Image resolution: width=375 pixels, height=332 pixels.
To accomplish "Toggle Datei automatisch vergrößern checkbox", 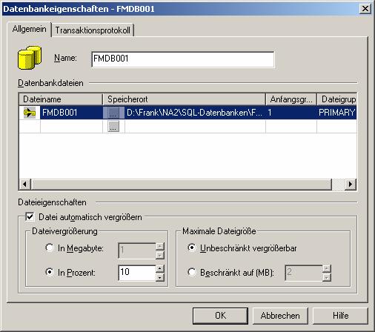I will (x=30, y=217).
